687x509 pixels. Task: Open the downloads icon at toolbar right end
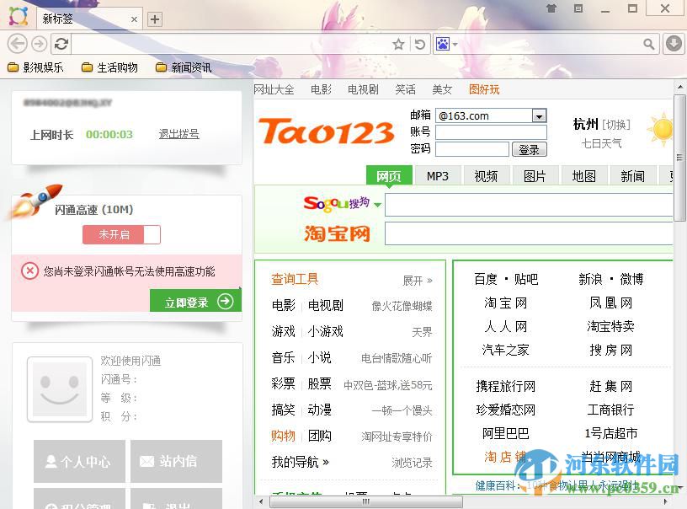tap(674, 43)
